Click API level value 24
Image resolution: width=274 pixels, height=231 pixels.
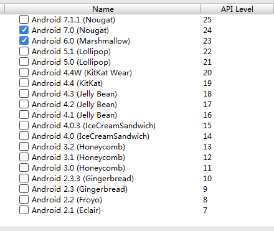coord(207,31)
